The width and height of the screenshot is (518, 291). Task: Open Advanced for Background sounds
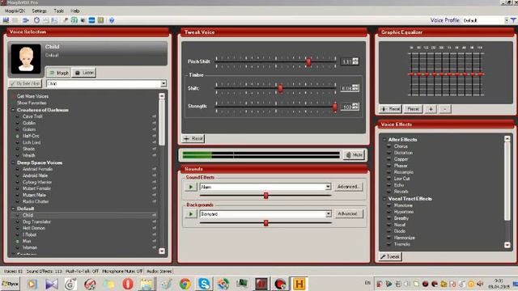[x=348, y=213]
